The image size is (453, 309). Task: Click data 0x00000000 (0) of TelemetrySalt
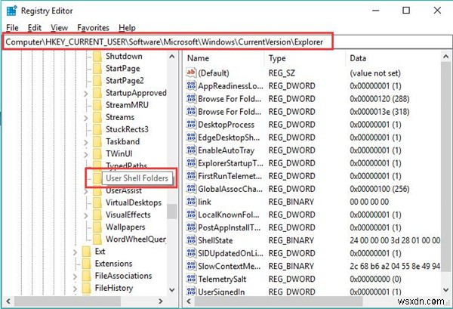pos(375,279)
